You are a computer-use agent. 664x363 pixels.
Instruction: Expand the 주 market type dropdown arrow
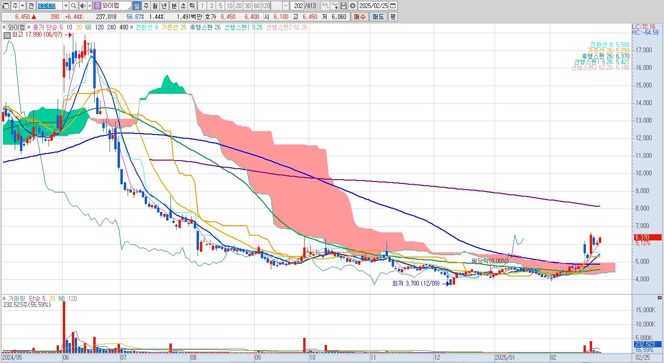click(x=23, y=6)
